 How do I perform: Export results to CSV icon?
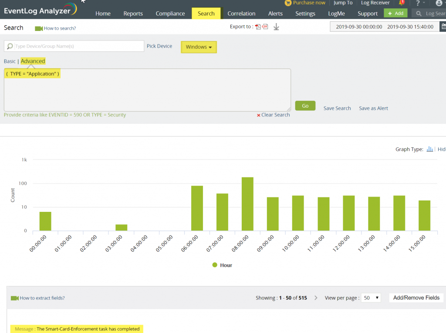[x=265, y=27]
